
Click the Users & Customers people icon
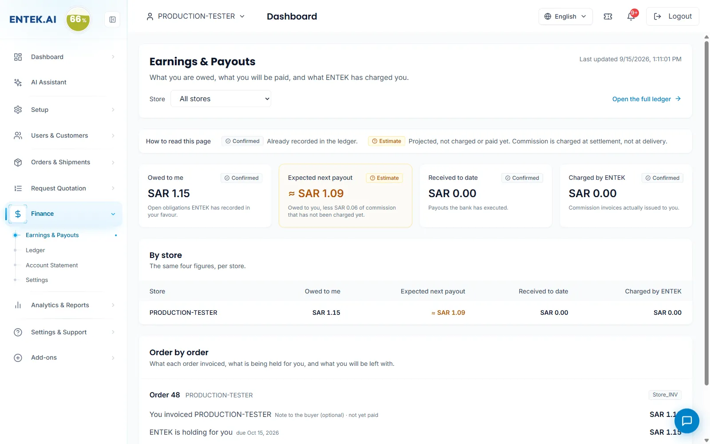[x=18, y=135]
